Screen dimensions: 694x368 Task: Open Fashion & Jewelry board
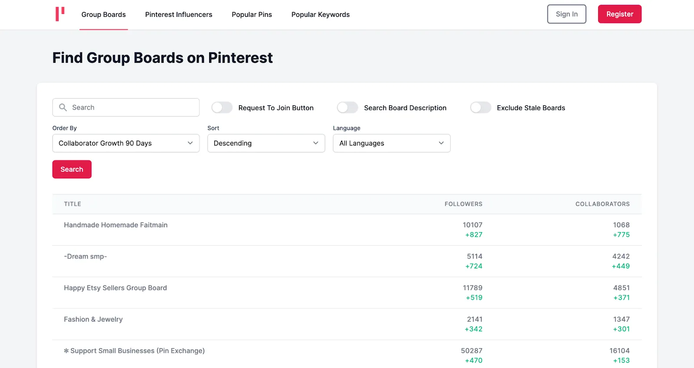coord(93,320)
